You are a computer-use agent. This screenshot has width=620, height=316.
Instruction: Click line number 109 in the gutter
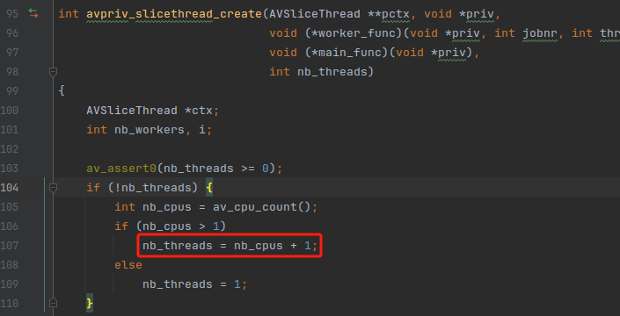click(x=10, y=284)
